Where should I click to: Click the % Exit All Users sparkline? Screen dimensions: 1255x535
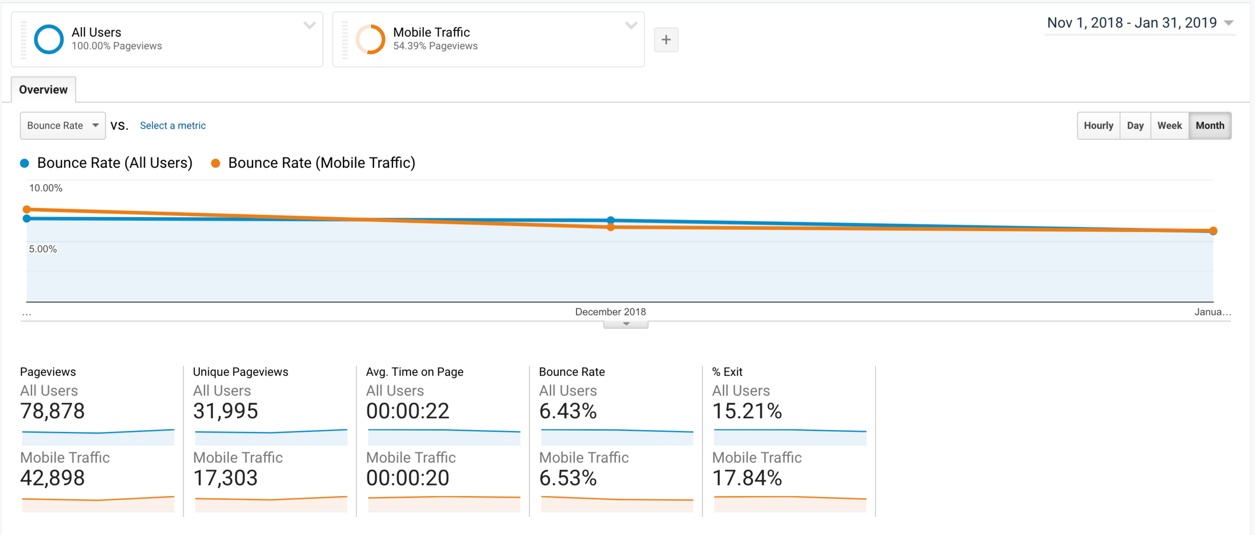tap(790, 437)
